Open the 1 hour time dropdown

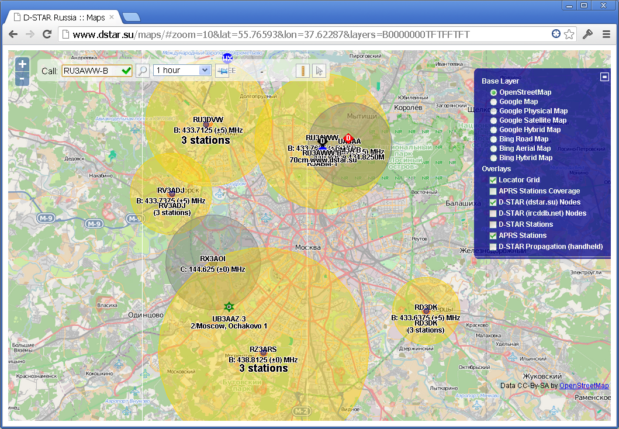(x=182, y=70)
